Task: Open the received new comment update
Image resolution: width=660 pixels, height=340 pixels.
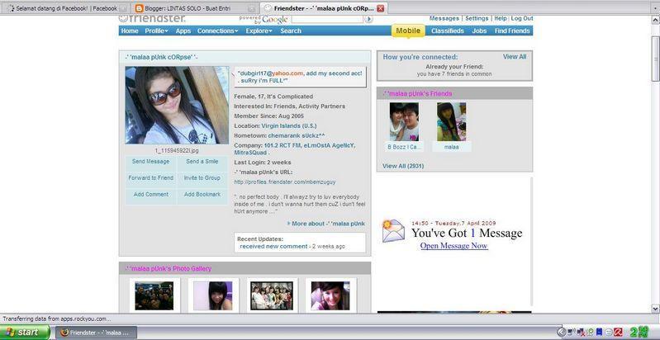Action: [273, 246]
